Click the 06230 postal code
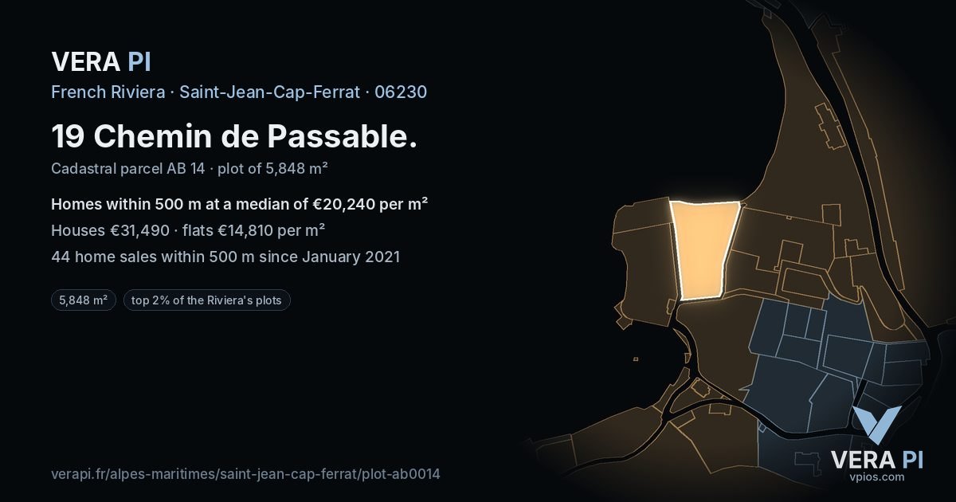Viewport: 956px width, 502px height. [x=401, y=92]
